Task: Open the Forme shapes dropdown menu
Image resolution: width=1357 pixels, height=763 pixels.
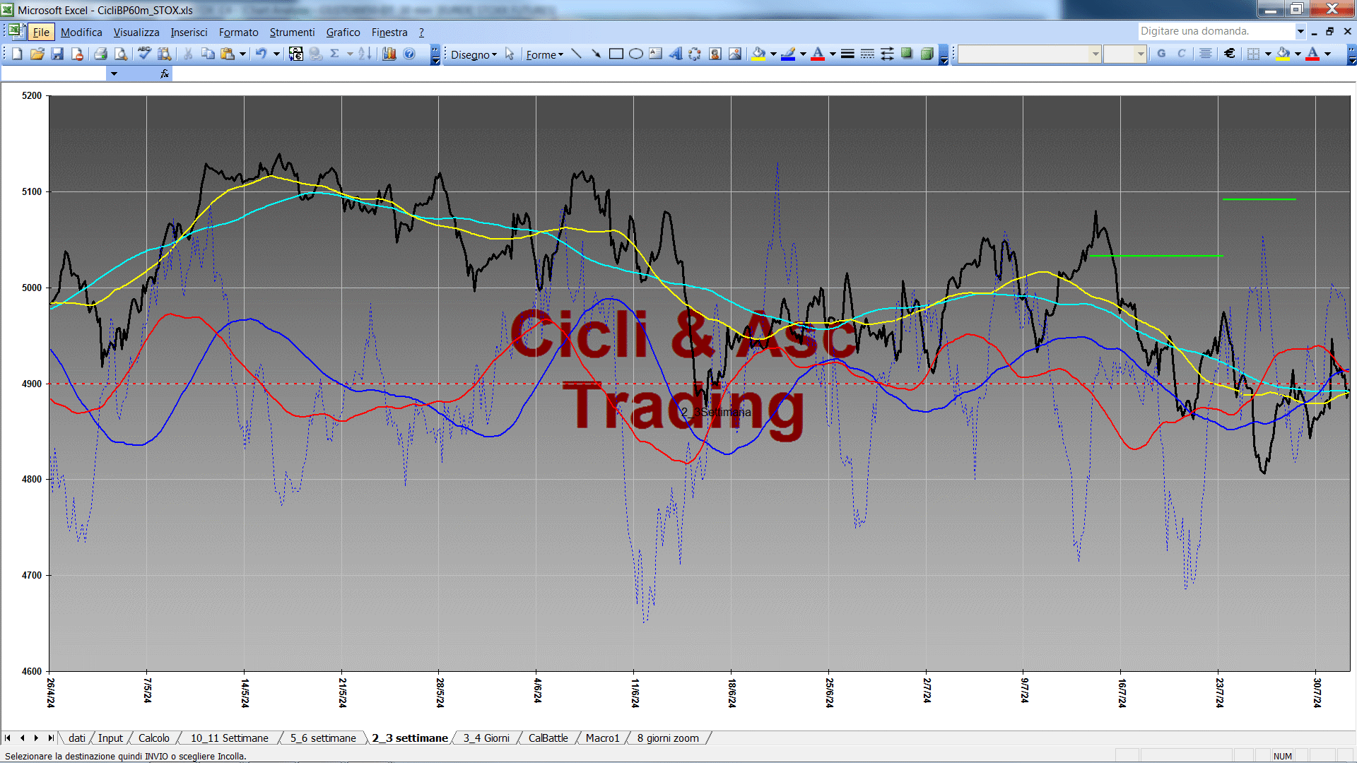Action: 544,54
